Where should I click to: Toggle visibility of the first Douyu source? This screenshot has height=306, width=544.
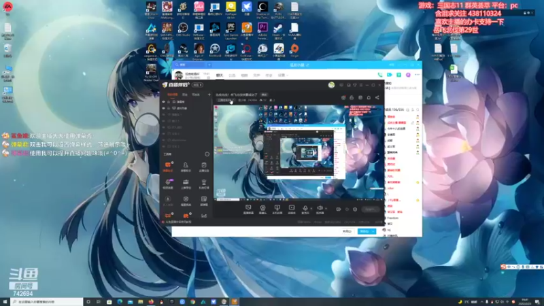point(163,102)
